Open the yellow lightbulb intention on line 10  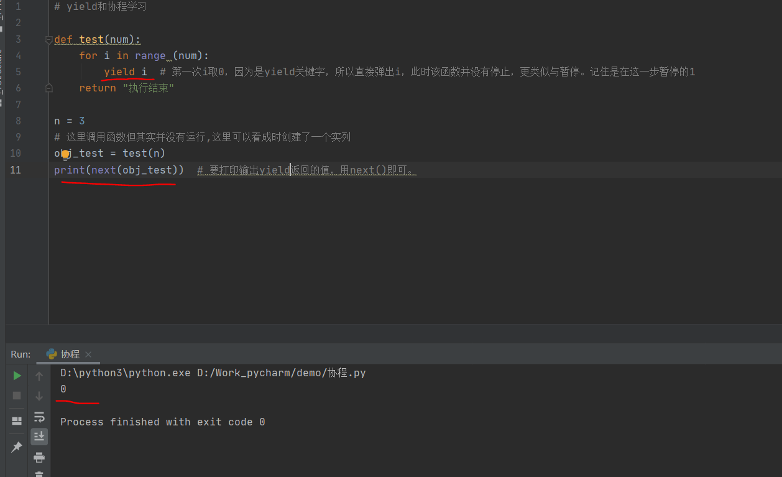(x=65, y=154)
